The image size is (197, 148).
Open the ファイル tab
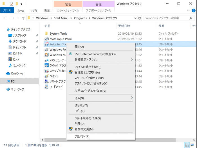7,10
